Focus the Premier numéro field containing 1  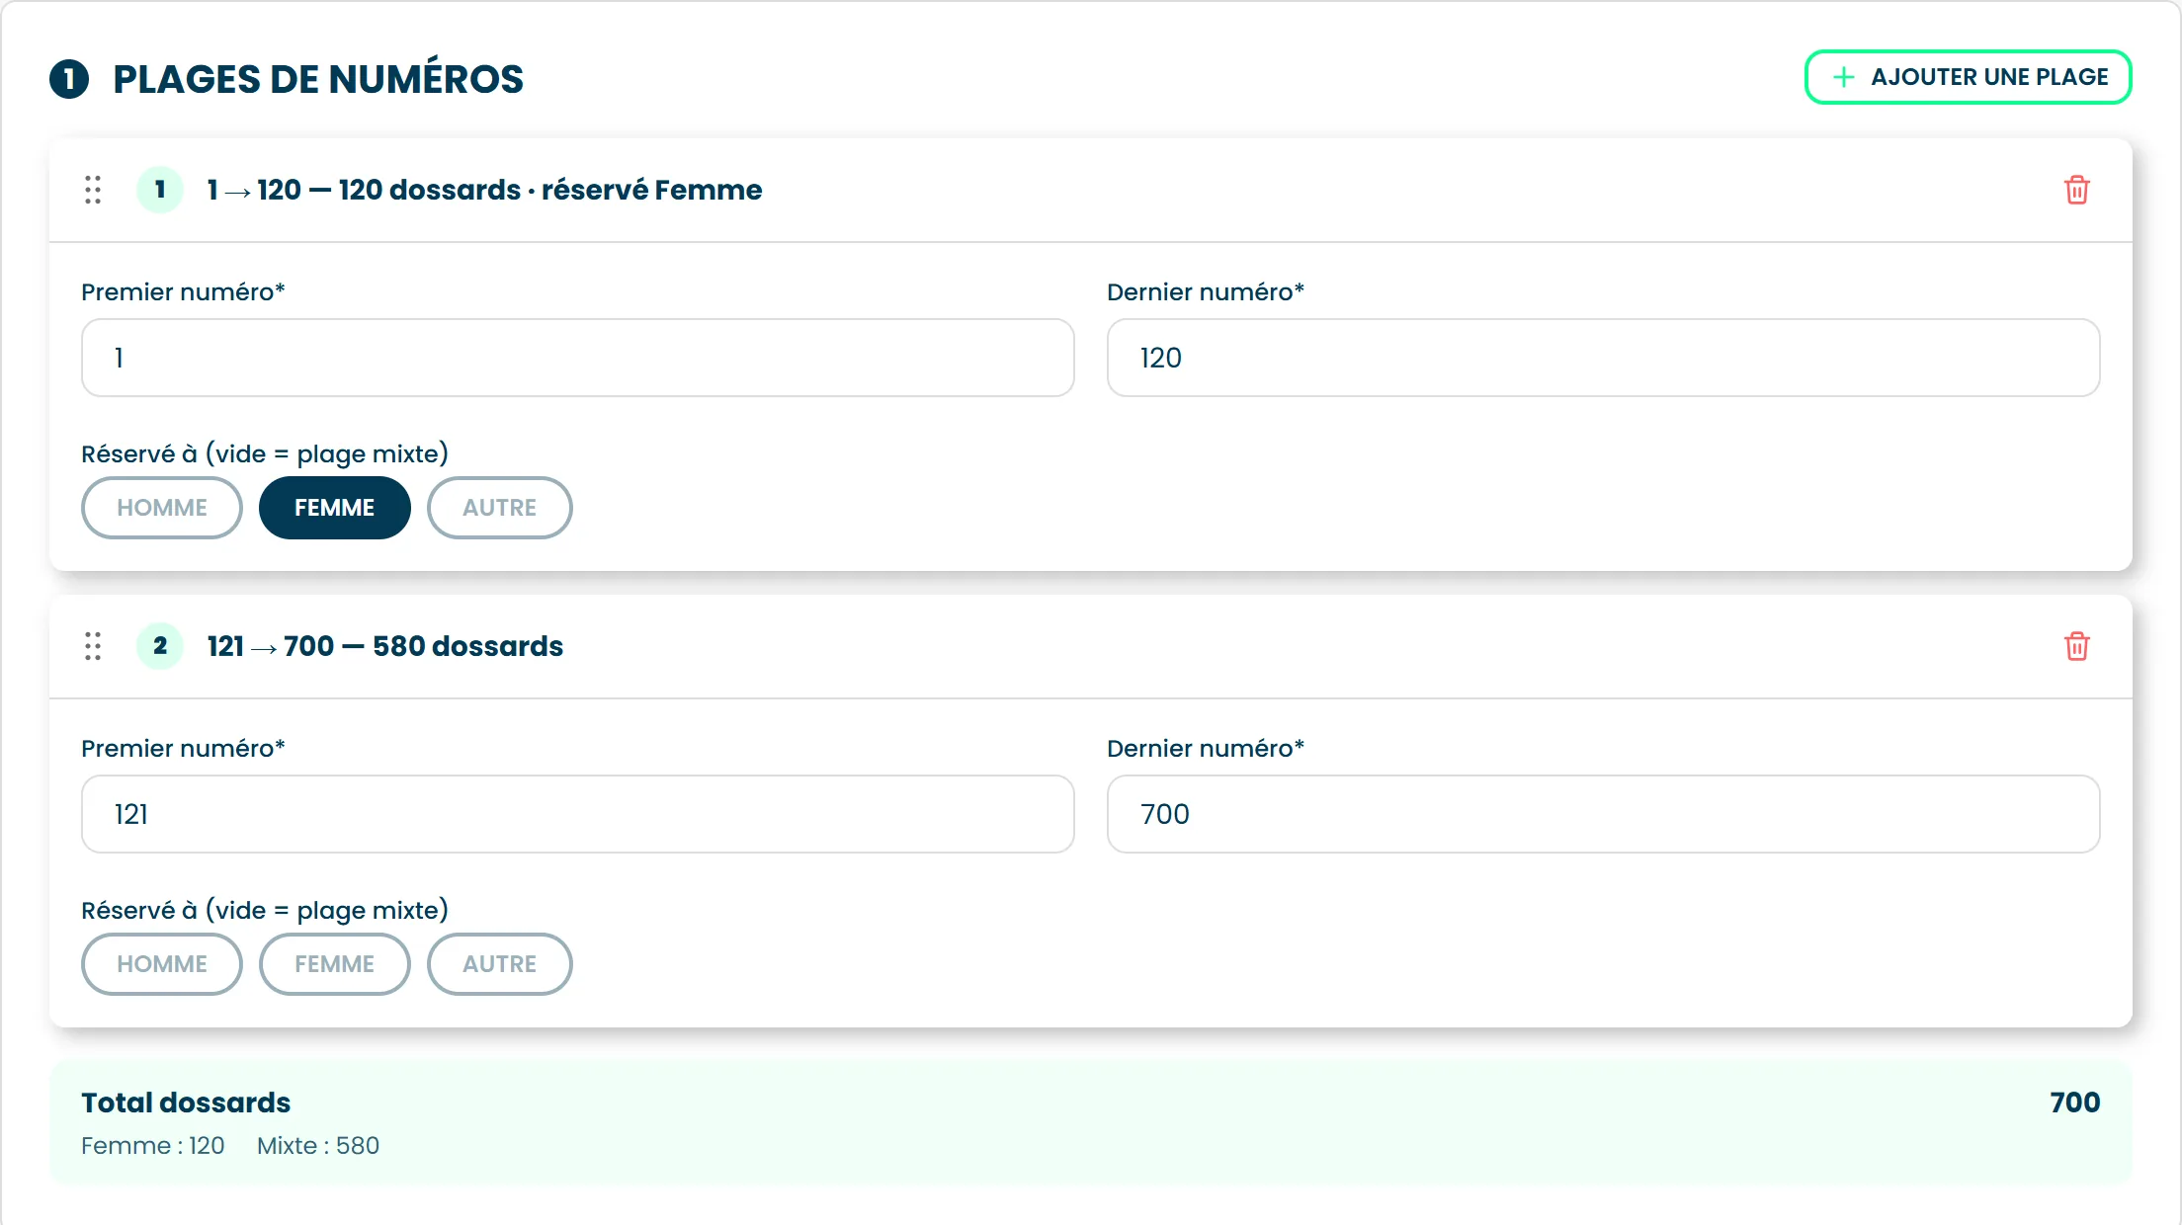click(577, 358)
